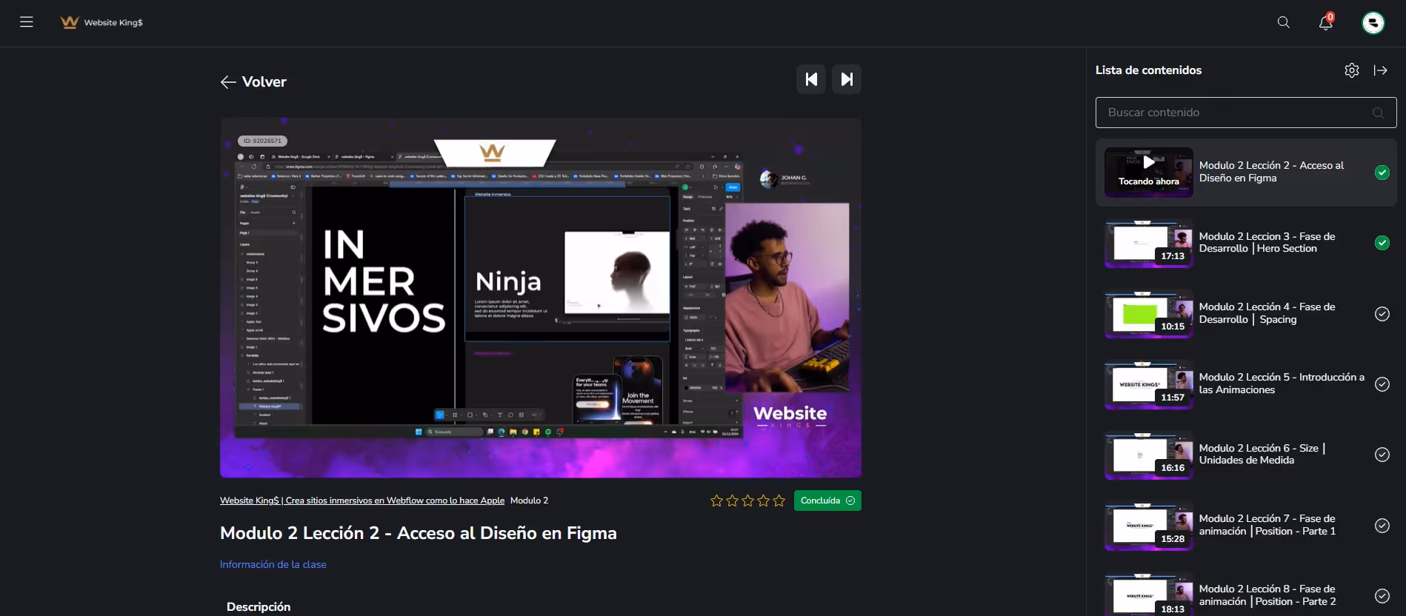Open the Lección 4 thumbnail (10:15)
This screenshot has width=1406, height=616.
coord(1149,314)
